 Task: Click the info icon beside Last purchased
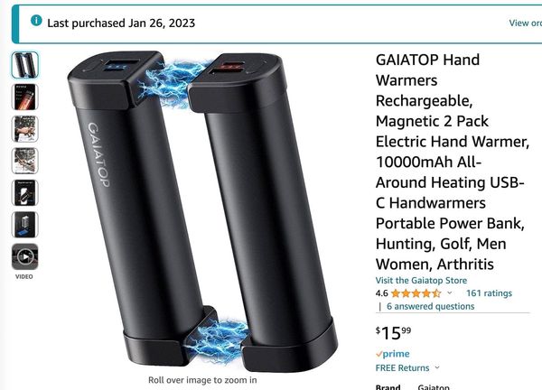pyautogui.click(x=36, y=21)
